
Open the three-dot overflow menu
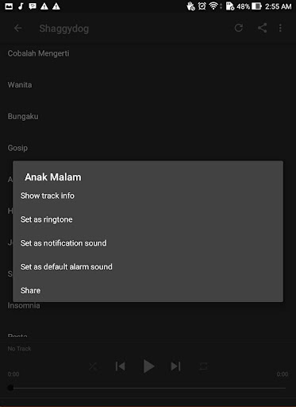pos(280,28)
